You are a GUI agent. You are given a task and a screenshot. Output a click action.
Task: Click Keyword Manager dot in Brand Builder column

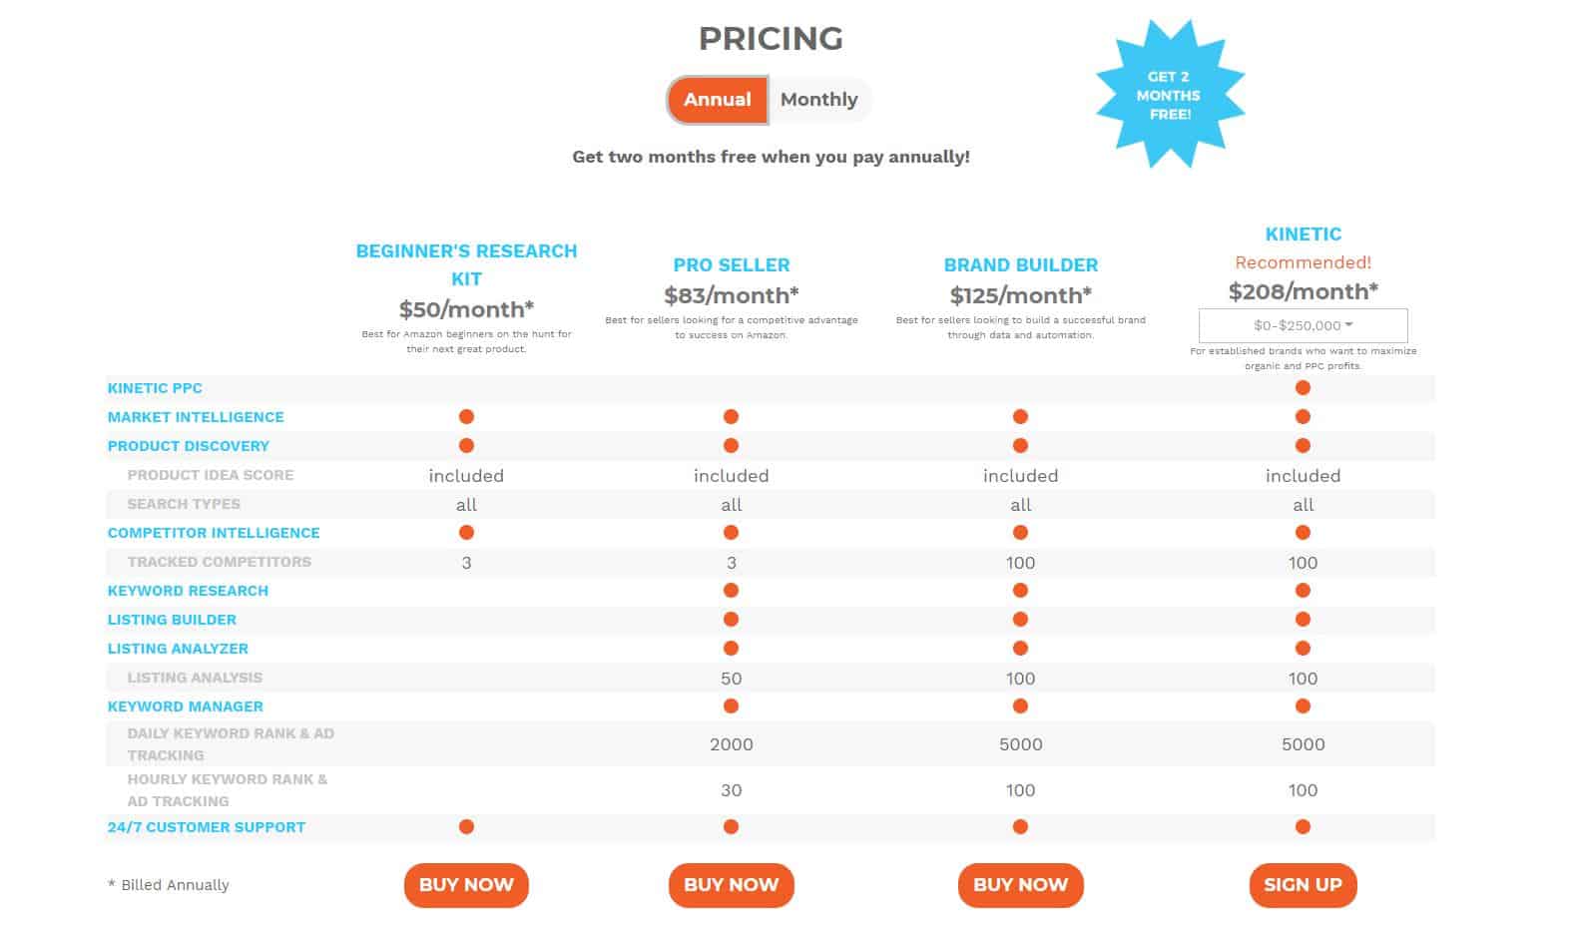[1020, 706]
